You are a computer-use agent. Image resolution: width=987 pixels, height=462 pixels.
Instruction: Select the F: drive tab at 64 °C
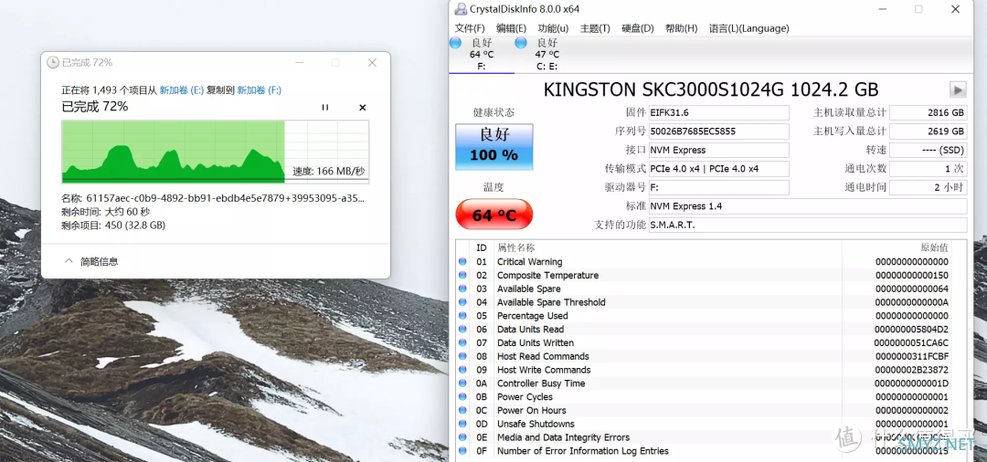pyautogui.click(x=482, y=54)
